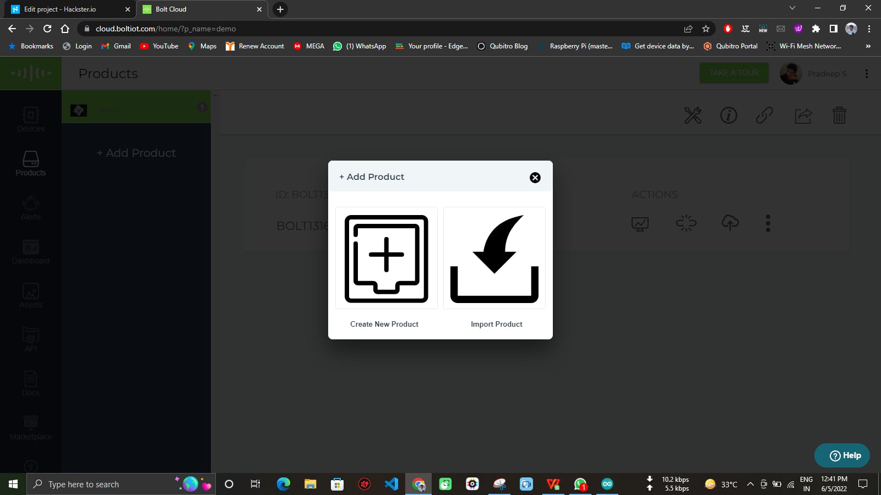Go to Alerts in sidebar
Image resolution: width=881 pixels, height=495 pixels.
(x=31, y=207)
